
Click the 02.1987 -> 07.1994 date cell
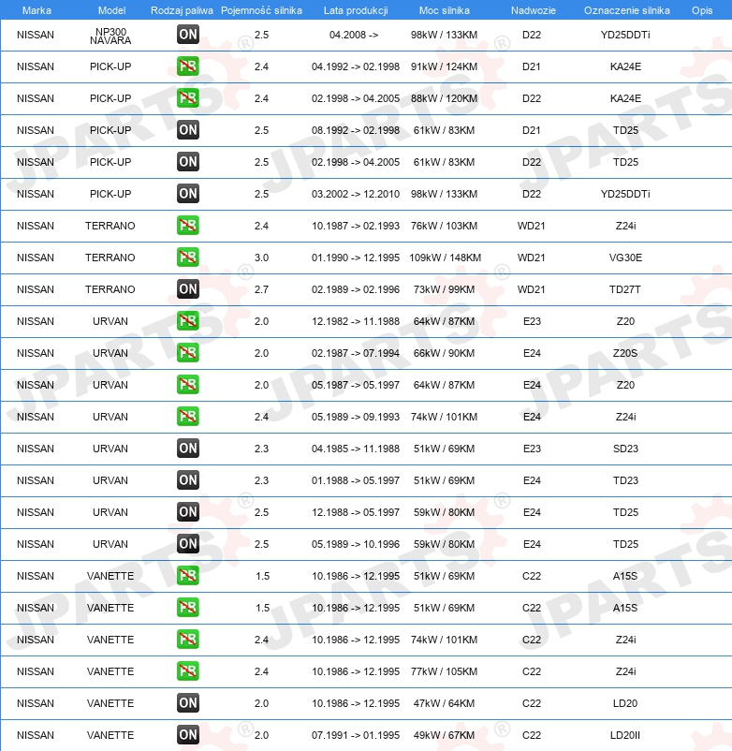click(x=355, y=353)
